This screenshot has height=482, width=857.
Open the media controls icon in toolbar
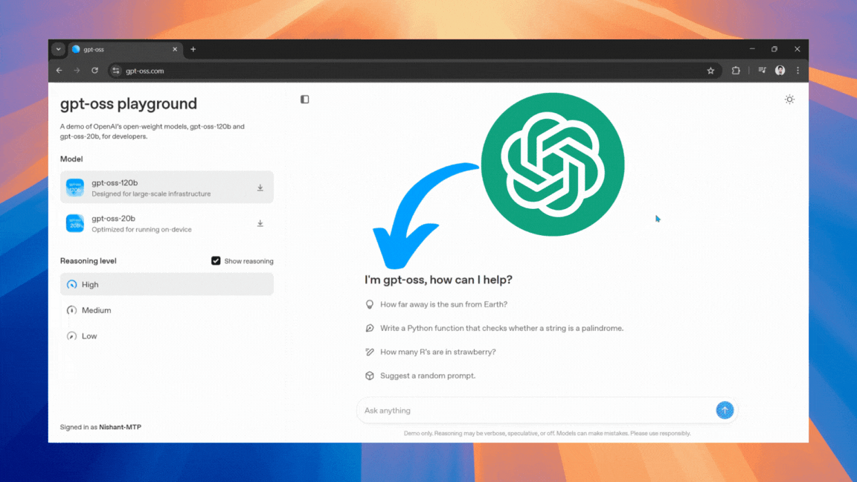pos(762,71)
